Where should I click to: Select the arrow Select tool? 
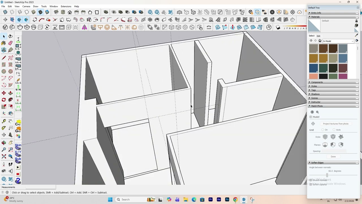pos(4,36)
